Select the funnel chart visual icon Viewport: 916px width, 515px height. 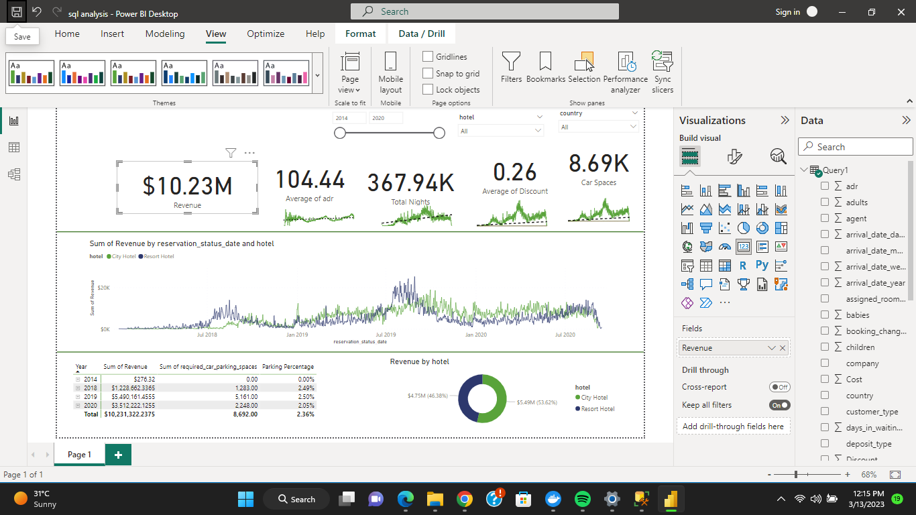click(705, 227)
